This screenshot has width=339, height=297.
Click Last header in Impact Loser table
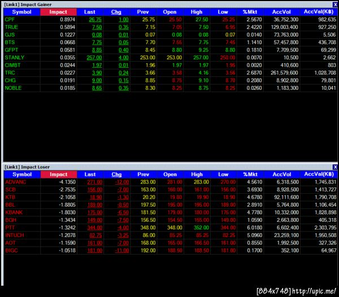(x=90, y=174)
